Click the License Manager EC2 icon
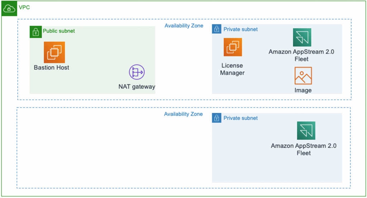The width and height of the screenshot is (367, 198). (x=233, y=47)
